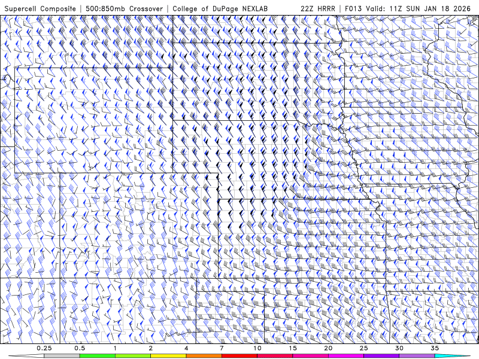Click the legend value labeled 10
Image resolution: width=479 pixels, height=359 pixels.
click(257, 348)
